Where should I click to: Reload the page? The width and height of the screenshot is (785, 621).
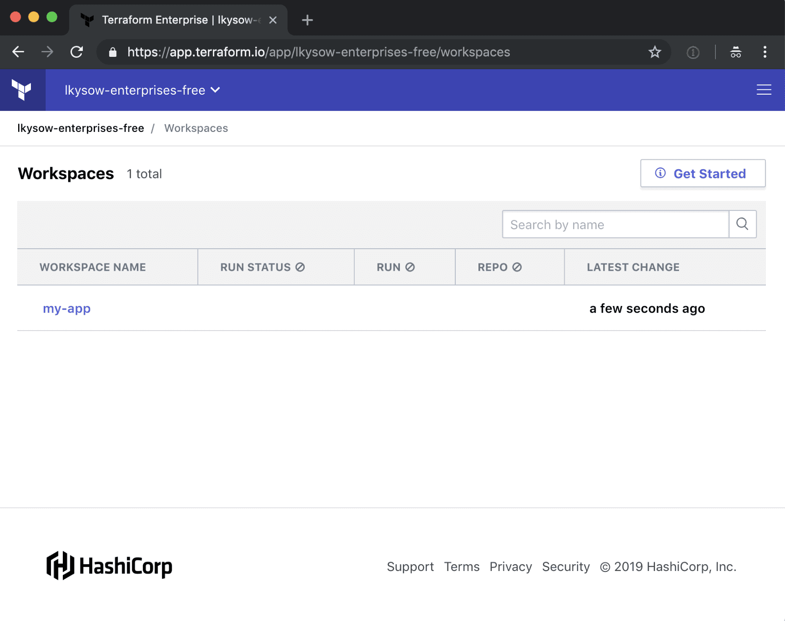tap(77, 52)
